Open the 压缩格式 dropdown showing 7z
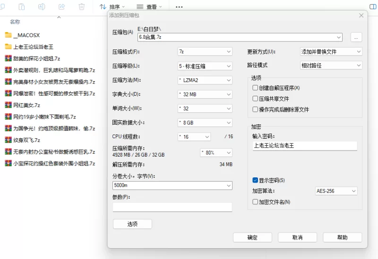Screen dimensions: 378x259 (x=205, y=51)
